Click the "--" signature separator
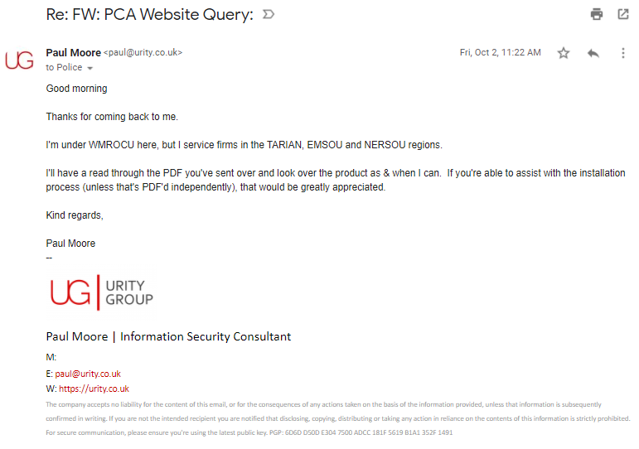This screenshot has height=449, width=639. [x=49, y=257]
